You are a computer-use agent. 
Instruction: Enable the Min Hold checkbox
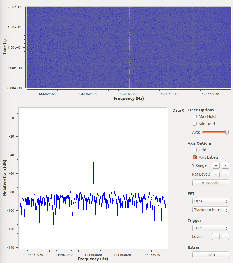pyautogui.click(x=195, y=124)
